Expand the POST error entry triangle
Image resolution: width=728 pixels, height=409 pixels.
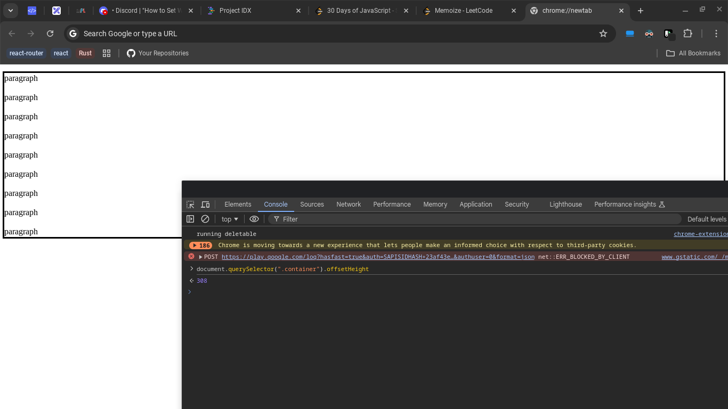pos(200,257)
